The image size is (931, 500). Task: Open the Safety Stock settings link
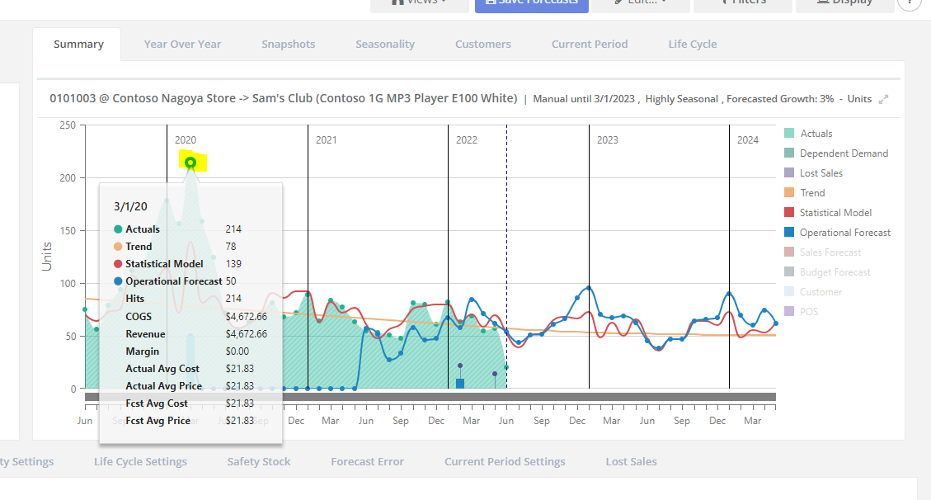(x=258, y=462)
